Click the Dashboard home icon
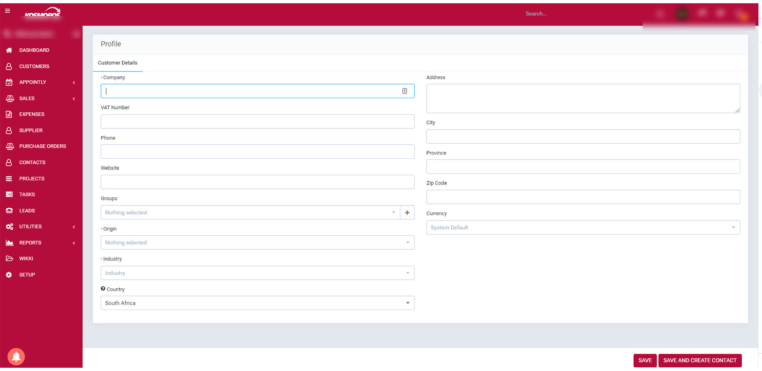Viewport: 762px width, 371px height. 9,50
